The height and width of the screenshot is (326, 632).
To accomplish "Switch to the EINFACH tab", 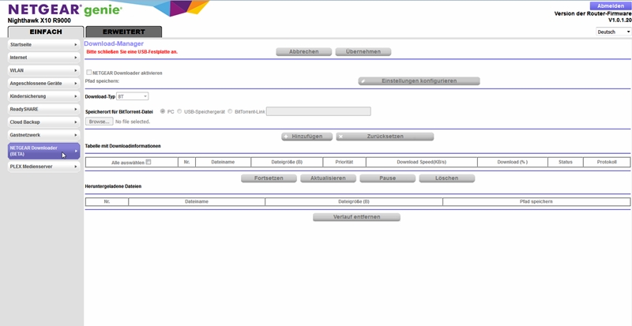I will tap(45, 32).
